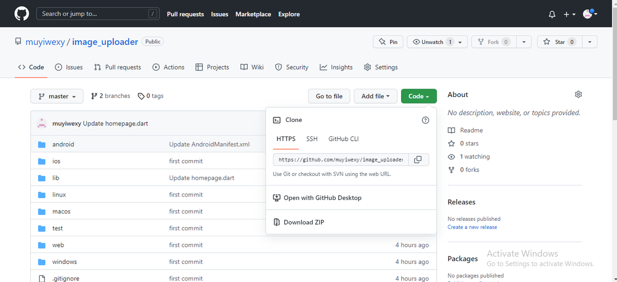Click the macos folder icon
This screenshot has height=282, width=617.
[42, 212]
